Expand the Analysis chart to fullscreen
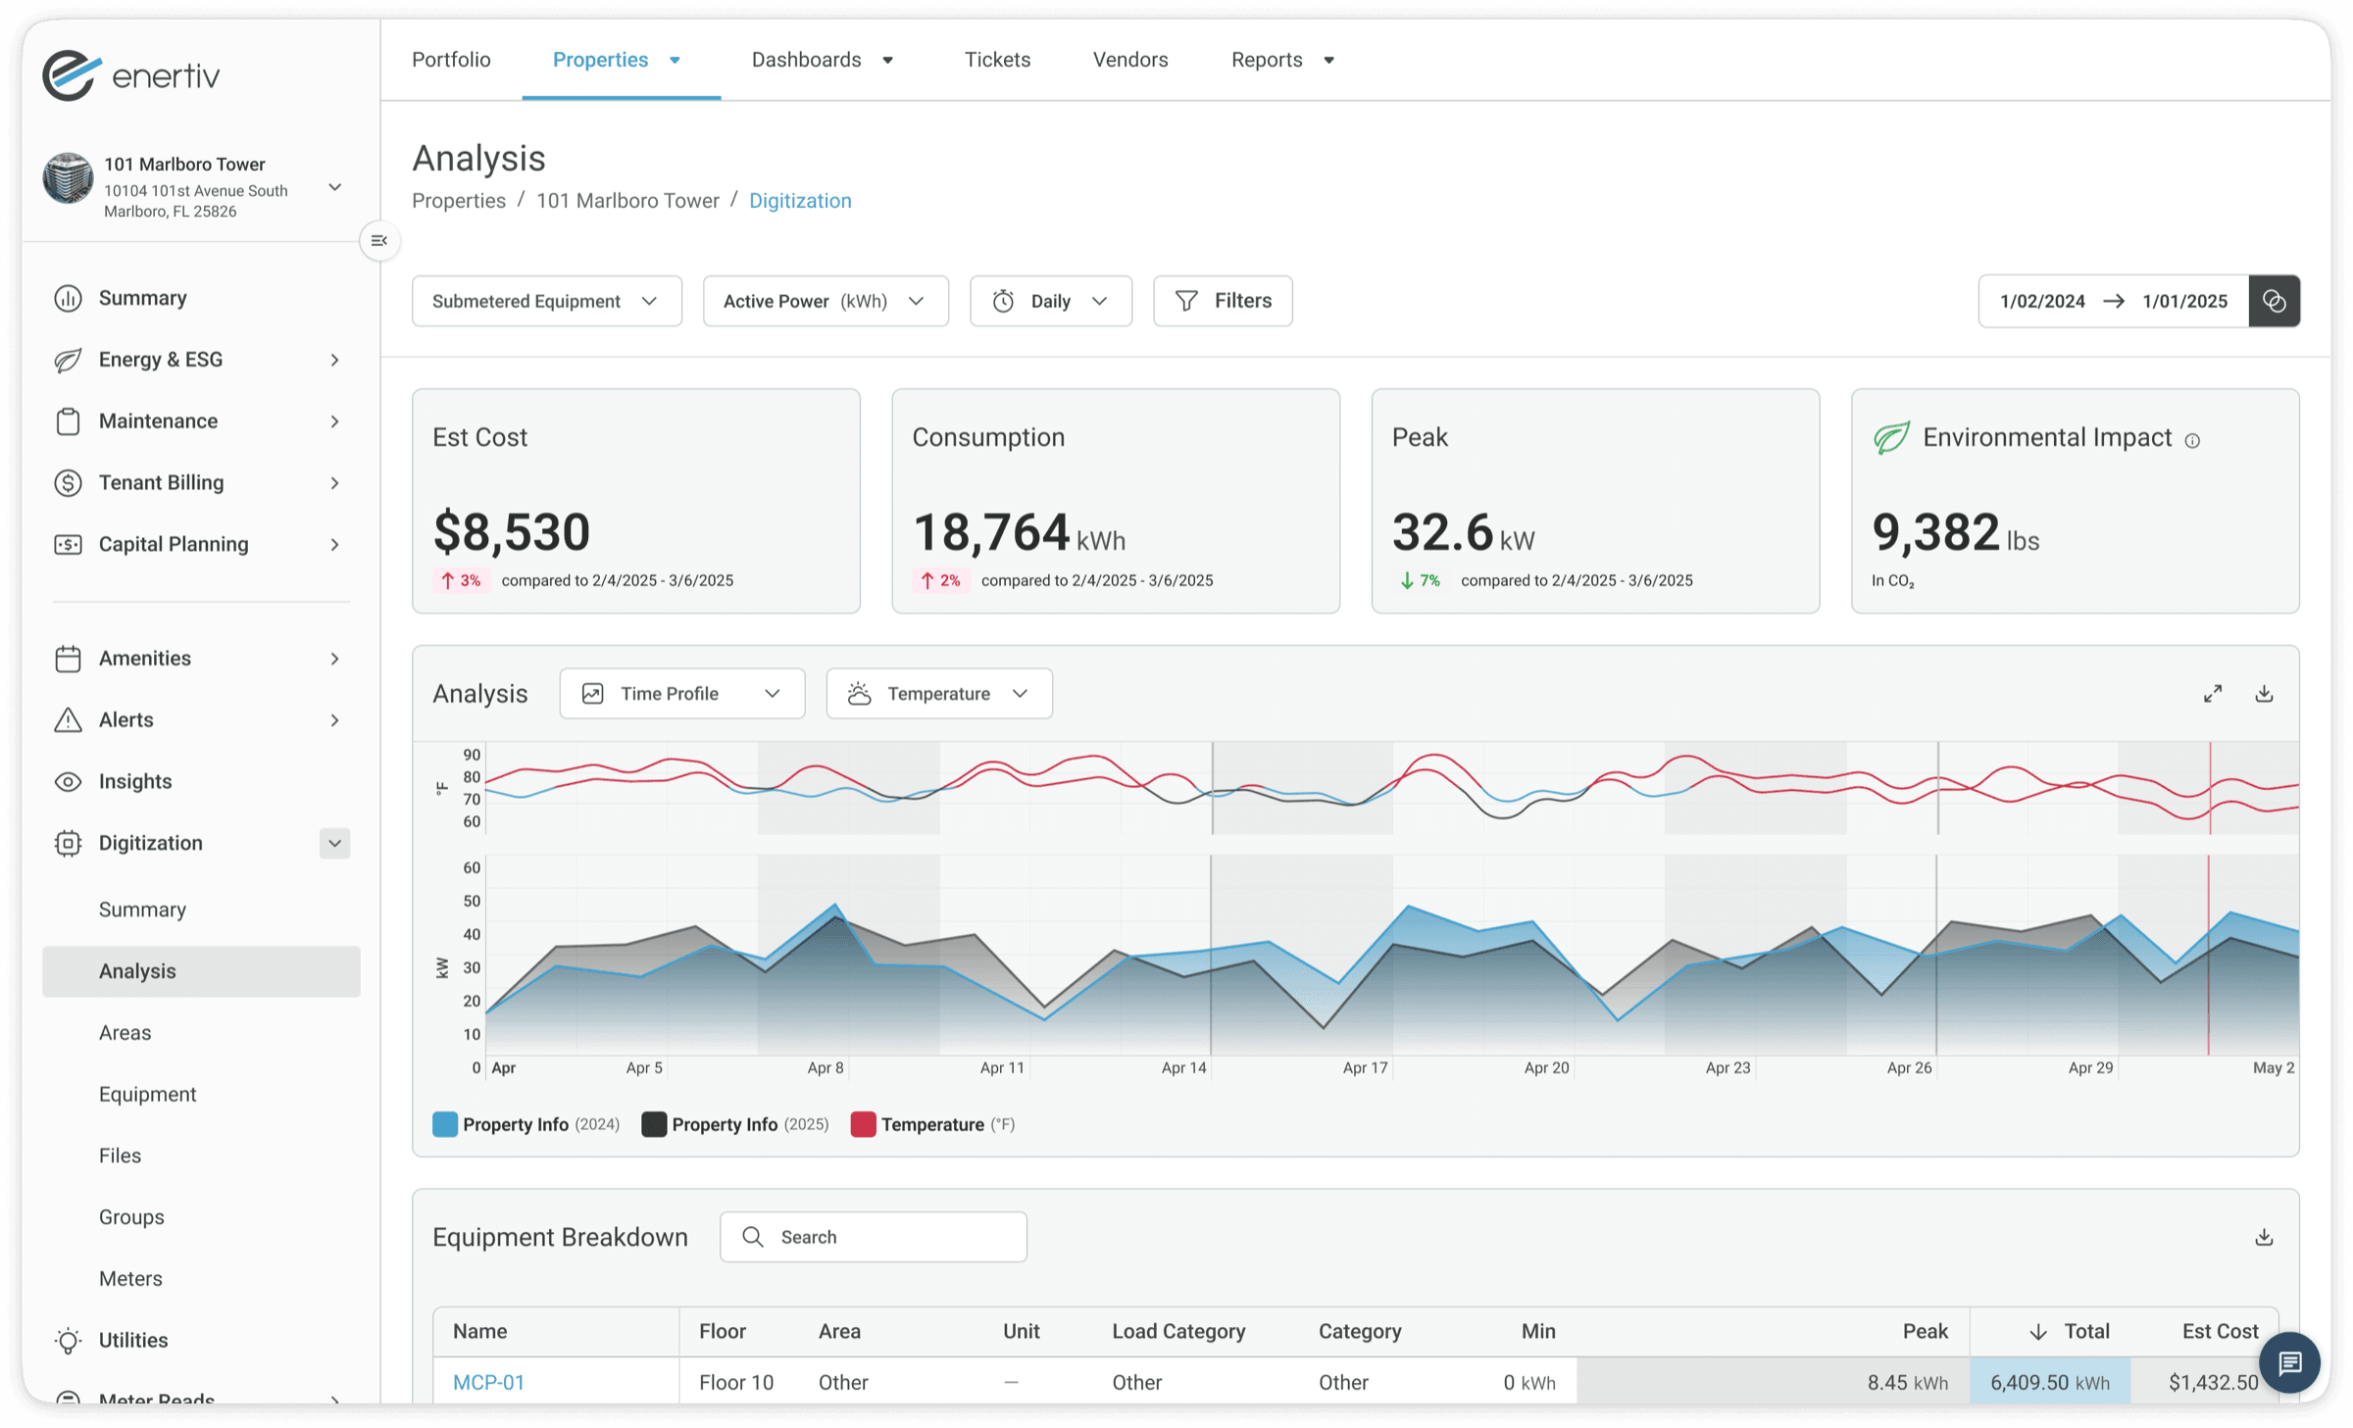The width and height of the screenshot is (2353, 1428). 2213,694
